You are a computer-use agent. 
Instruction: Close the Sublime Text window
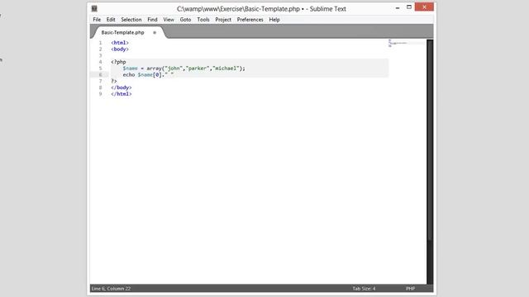(424, 7)
